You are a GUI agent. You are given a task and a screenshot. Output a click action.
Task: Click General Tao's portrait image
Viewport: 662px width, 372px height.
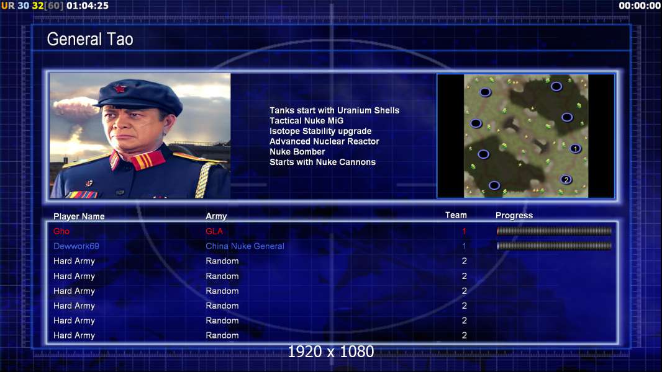click(140, 136)
